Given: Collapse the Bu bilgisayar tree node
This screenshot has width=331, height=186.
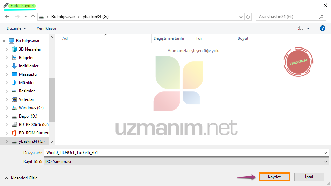Looking at the screenshot, I should [4, 41].
